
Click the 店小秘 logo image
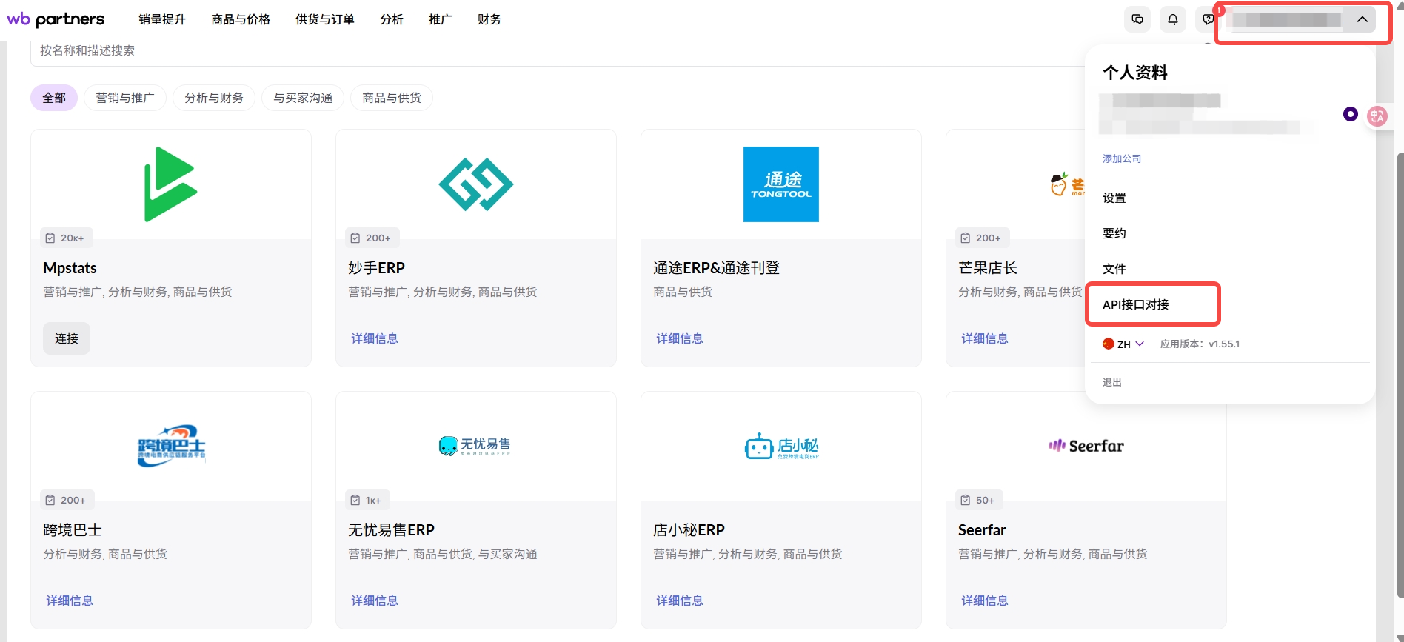(781, 447)
